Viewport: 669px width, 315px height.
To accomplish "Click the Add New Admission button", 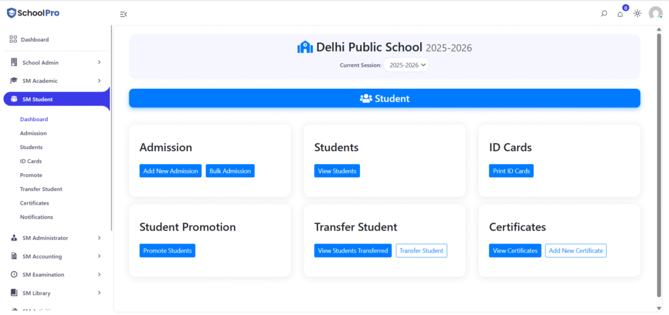I will pos(171,171).
